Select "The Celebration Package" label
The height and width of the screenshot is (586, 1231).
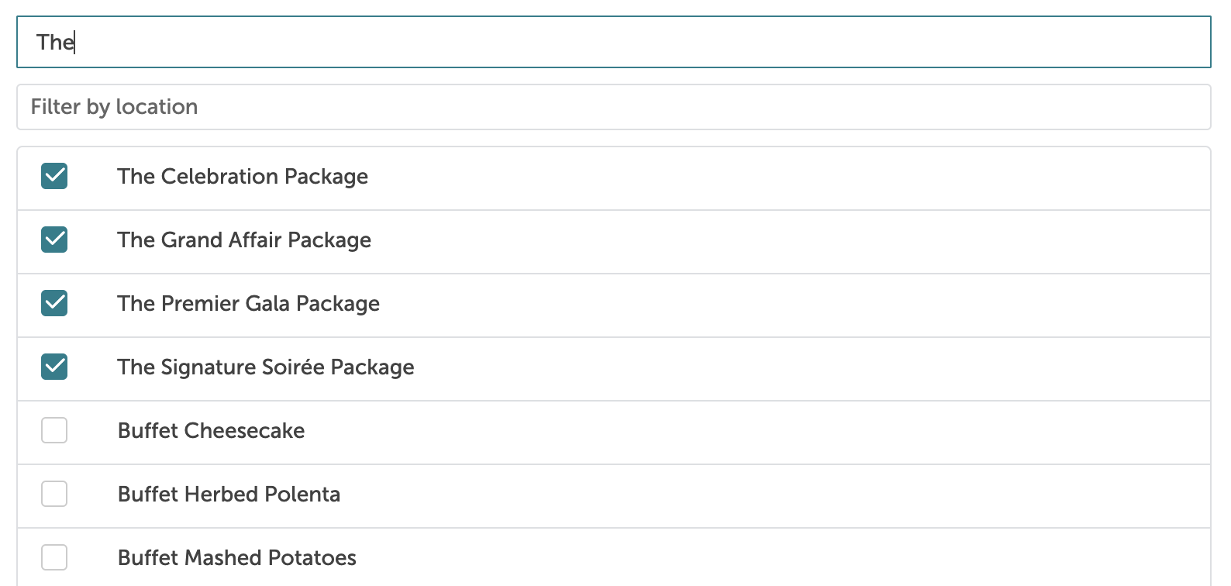tap(243, 177)
